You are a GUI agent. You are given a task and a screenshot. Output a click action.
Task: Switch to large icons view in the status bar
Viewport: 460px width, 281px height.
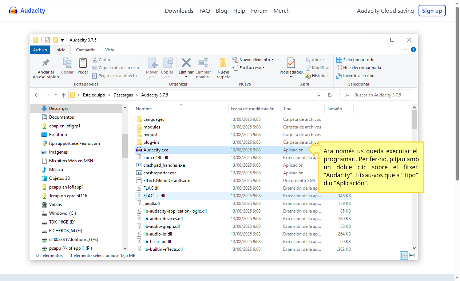(412, 256)
